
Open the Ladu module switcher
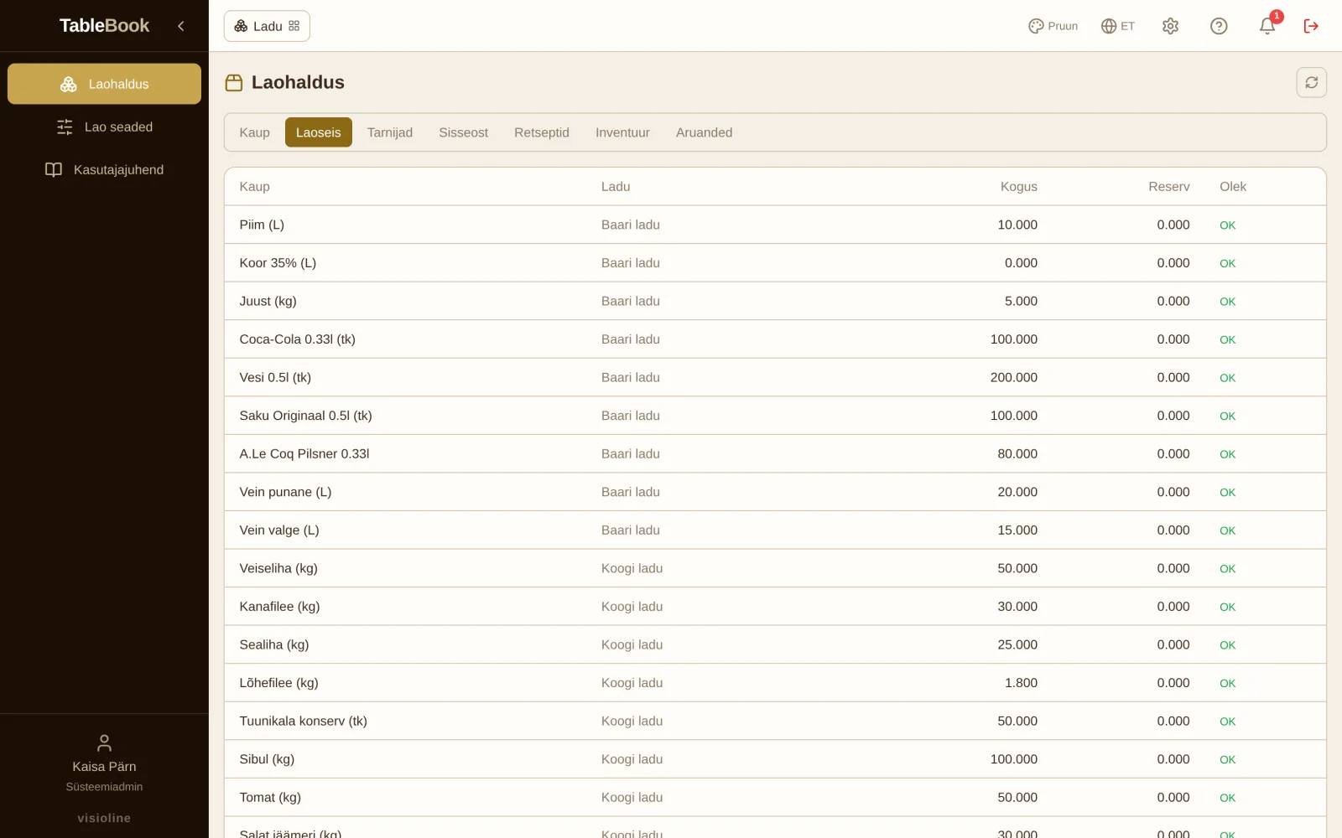[x=267, y=26]
